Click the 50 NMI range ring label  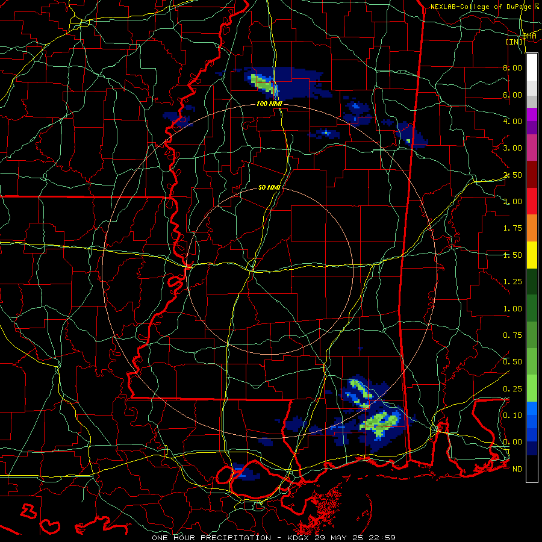(x=269, y=187)
